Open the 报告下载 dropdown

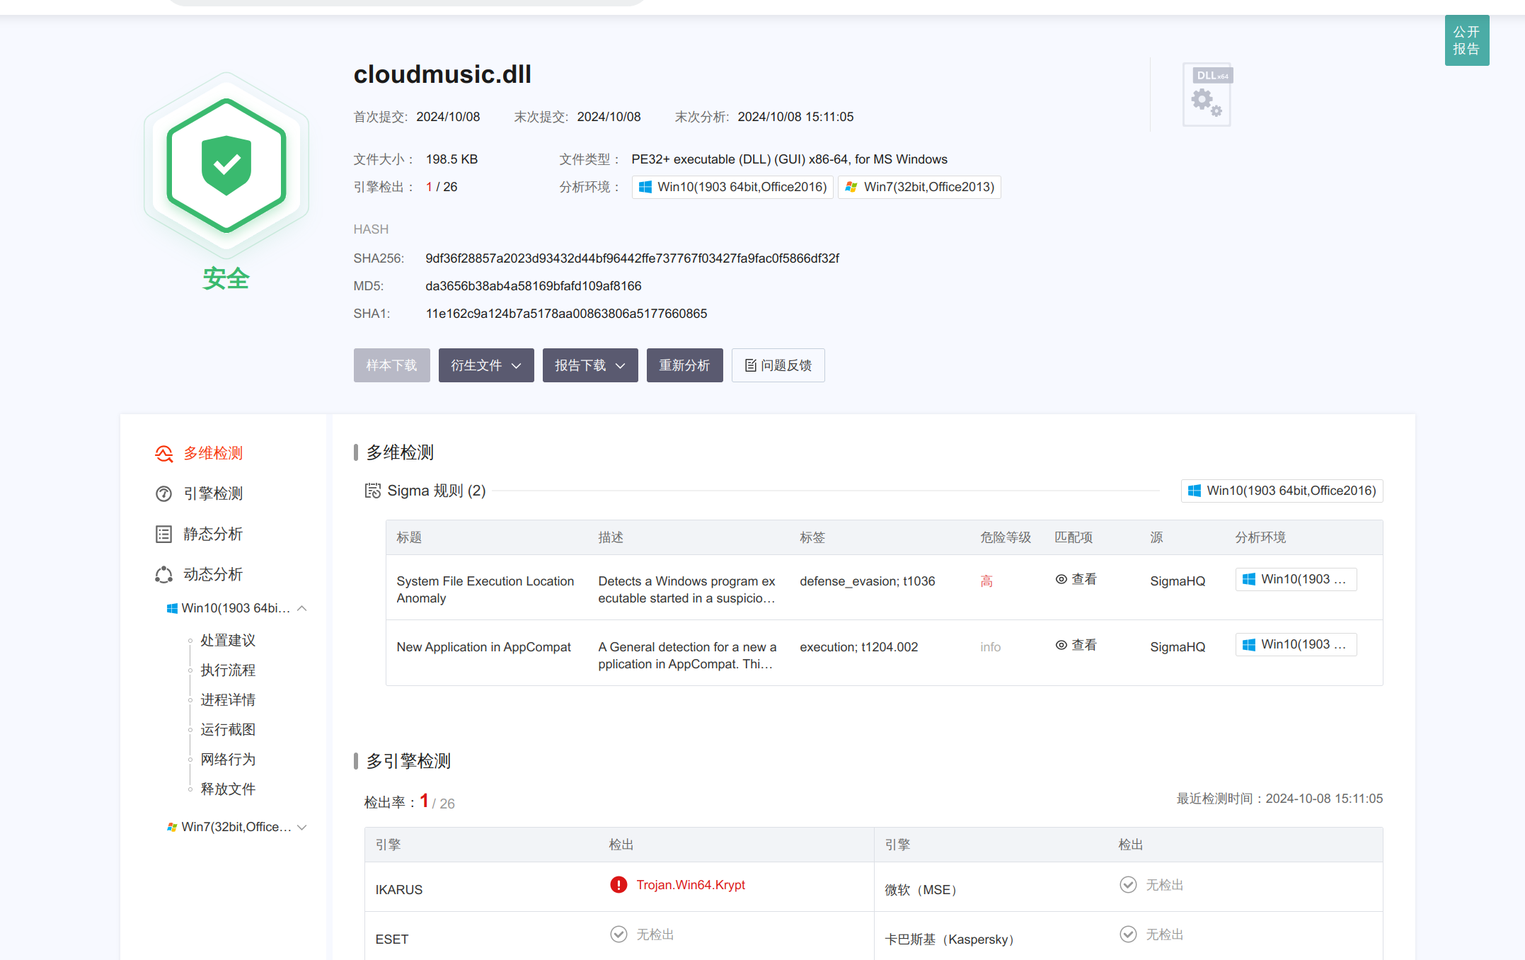click(590, 365)
